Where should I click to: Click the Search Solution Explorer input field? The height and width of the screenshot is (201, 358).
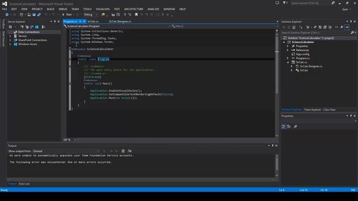pyautogui.click(x=315, y=32)
